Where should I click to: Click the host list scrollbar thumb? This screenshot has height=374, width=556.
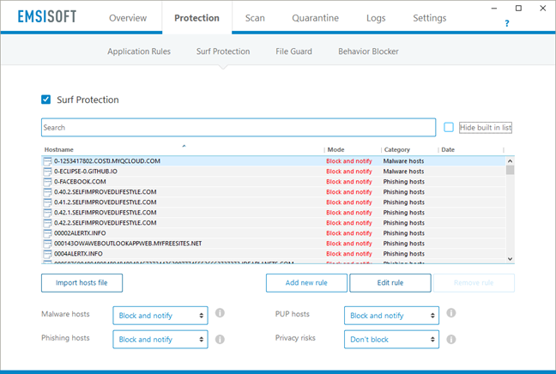pos(510,170)
